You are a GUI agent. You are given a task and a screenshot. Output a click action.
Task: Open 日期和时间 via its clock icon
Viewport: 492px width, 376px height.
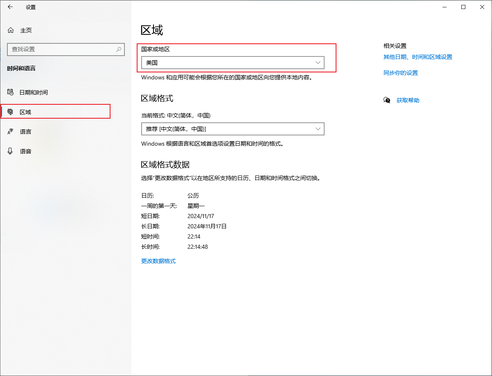pyautogui.click(x=11, y=92)
